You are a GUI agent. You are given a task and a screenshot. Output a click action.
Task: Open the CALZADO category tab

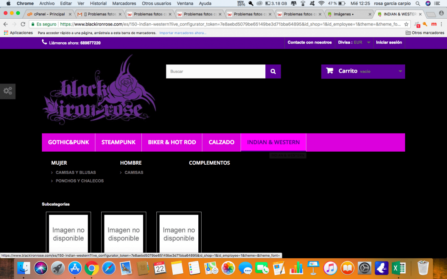point(221,142)
